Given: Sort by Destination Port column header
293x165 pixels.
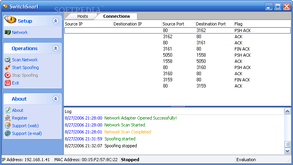Looking at the screenshot, I should tap(214, 24).
